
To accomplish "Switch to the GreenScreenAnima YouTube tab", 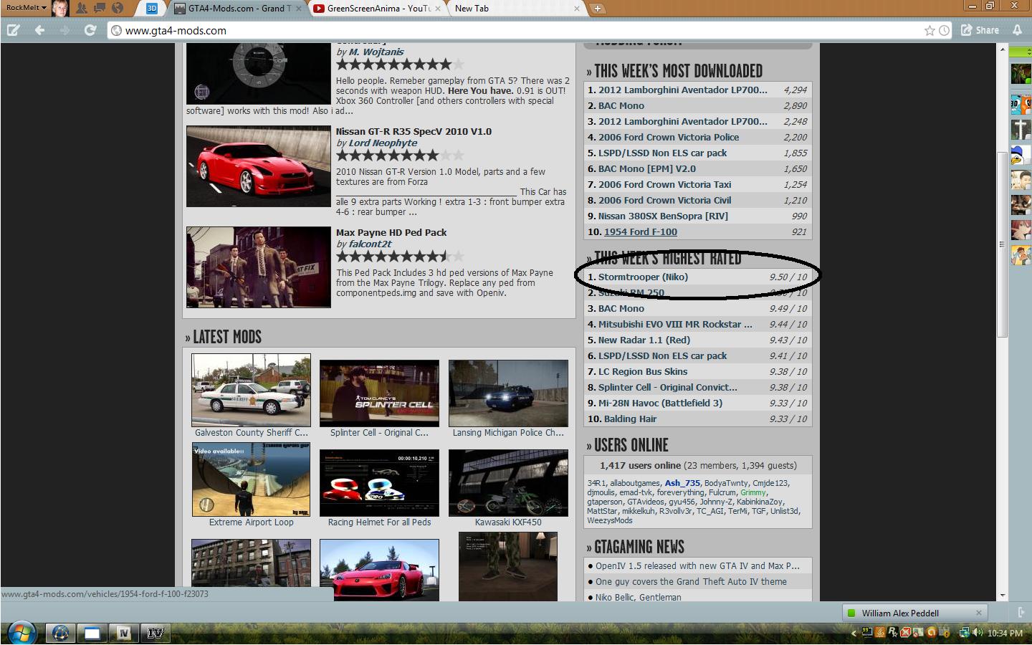I will pos(378,9).
